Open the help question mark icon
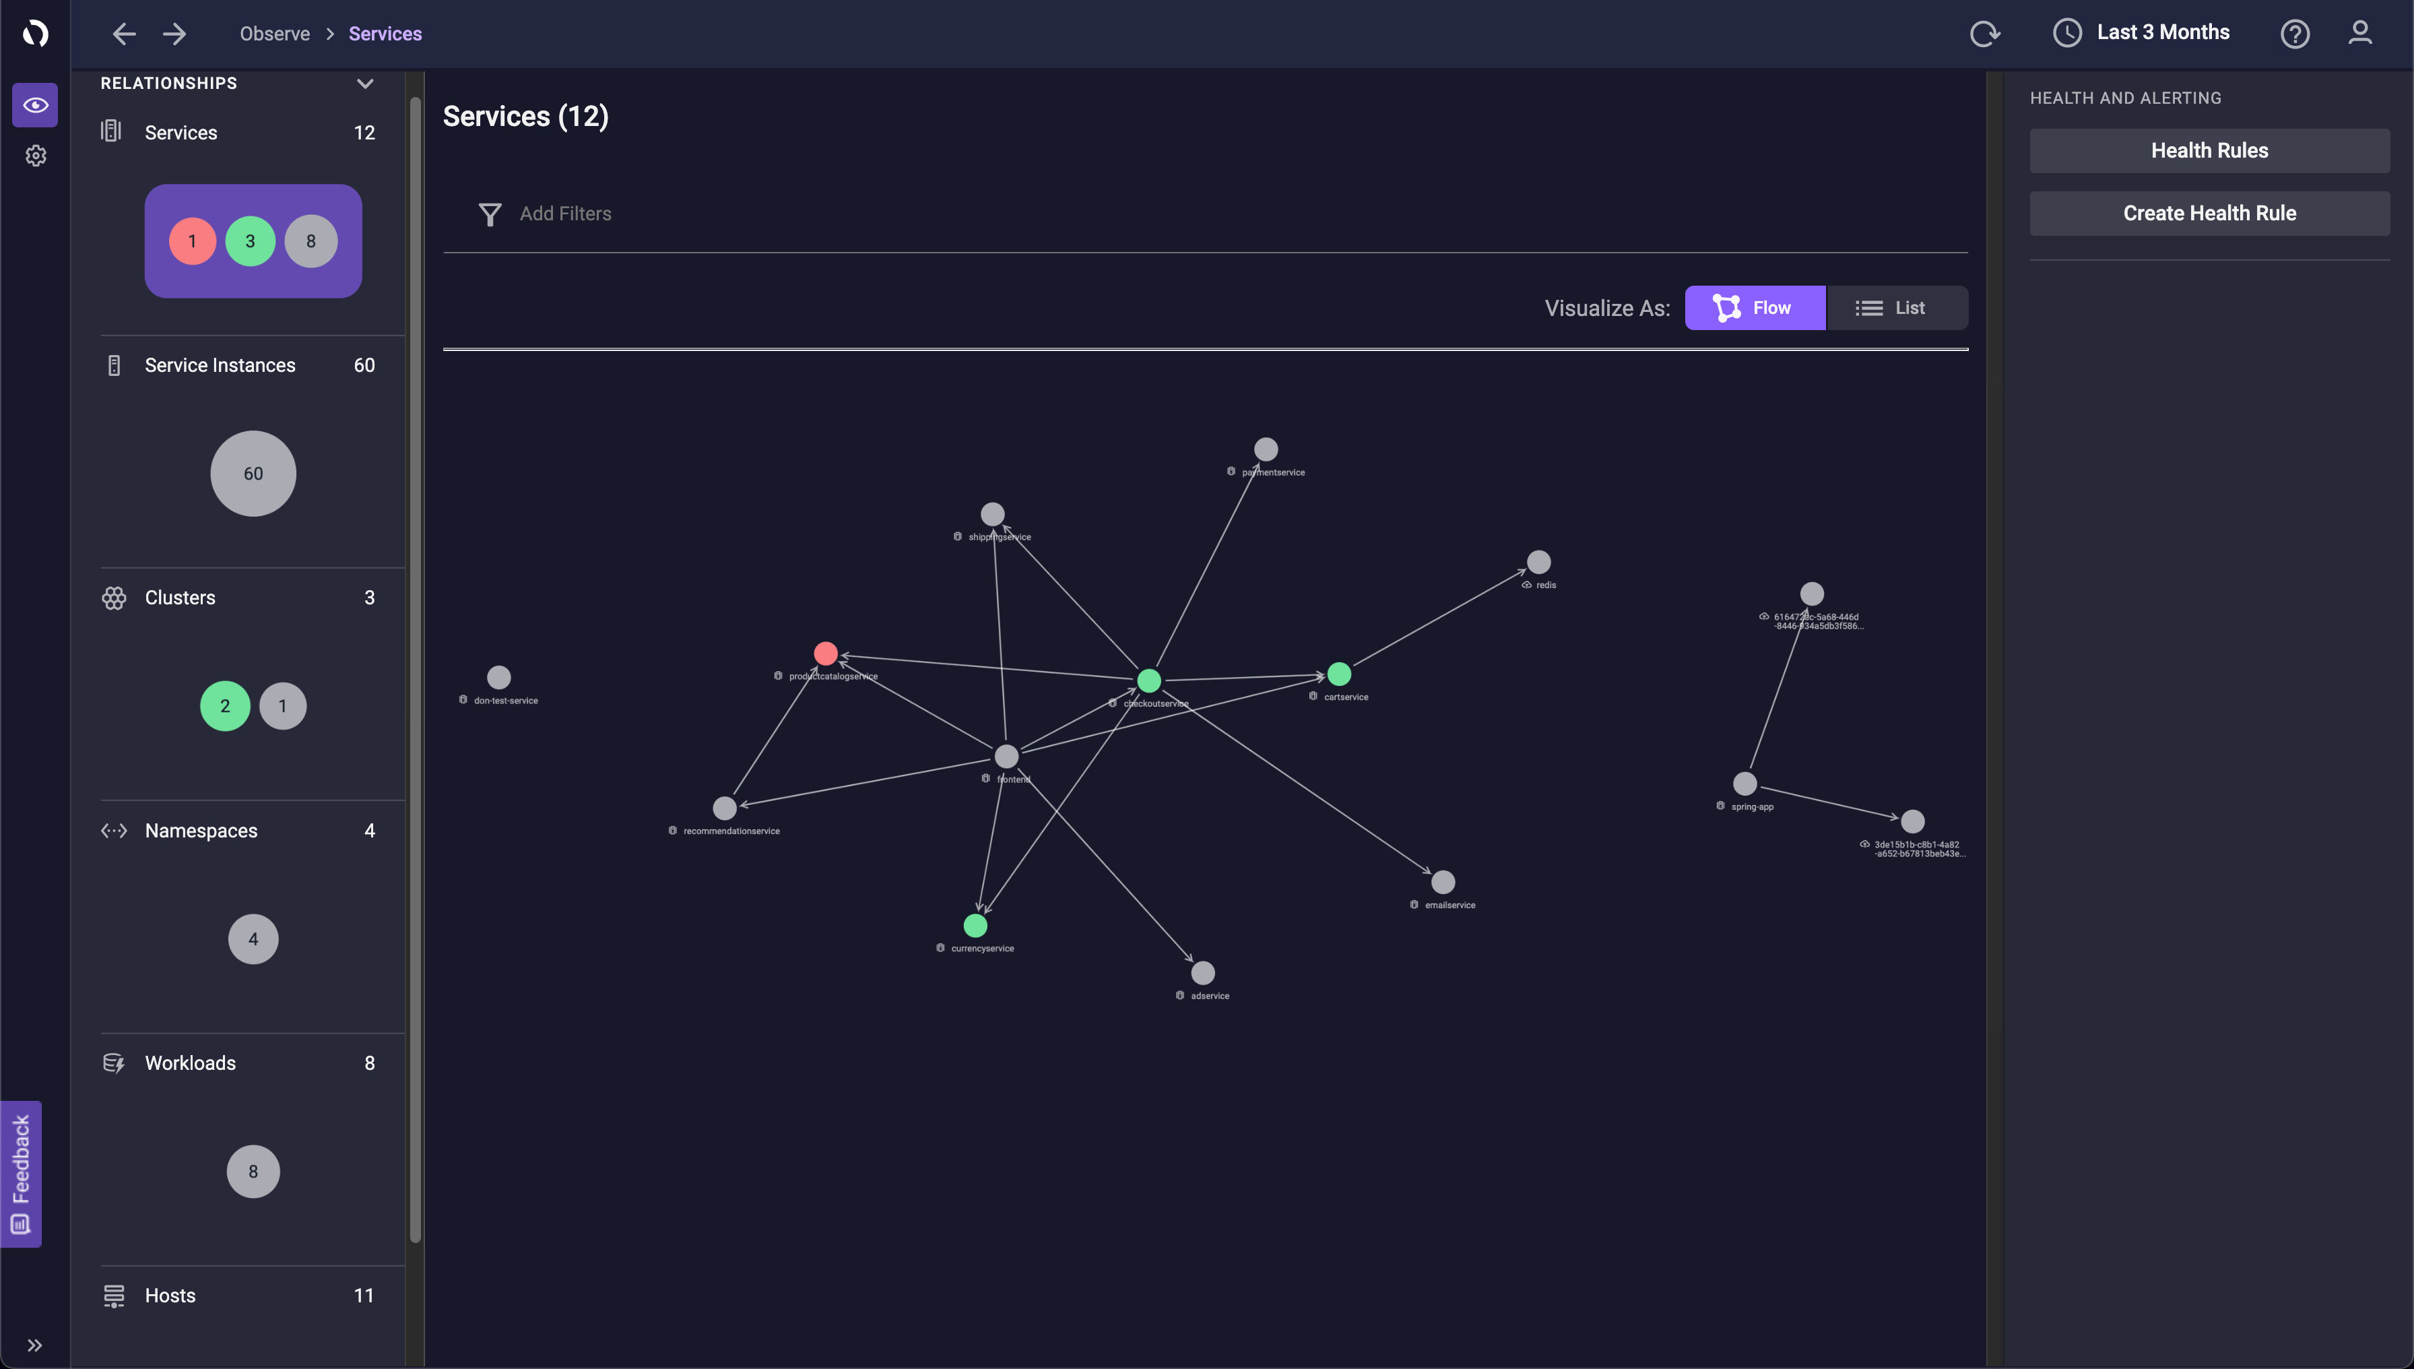This screenshot has height=1369, width=2414. tap(2295, 34)
